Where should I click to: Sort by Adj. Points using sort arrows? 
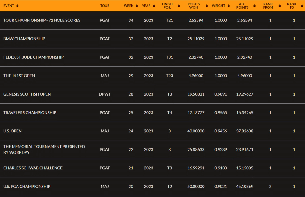[254, 6]
